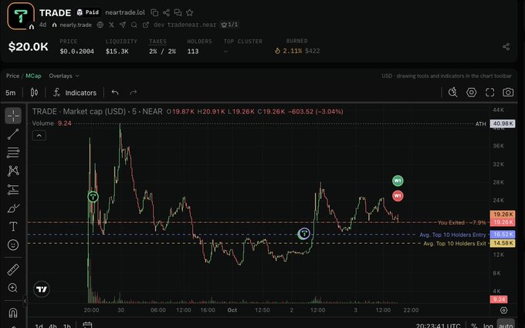Select the trend line drawing tool

(13, 134)
